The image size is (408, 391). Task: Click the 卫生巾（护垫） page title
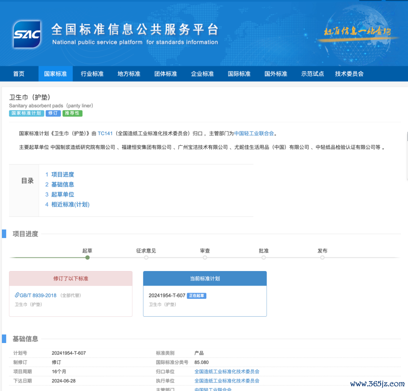coord(30,97)
